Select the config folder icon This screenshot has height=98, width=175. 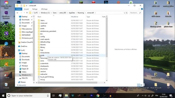coord(39,36)
